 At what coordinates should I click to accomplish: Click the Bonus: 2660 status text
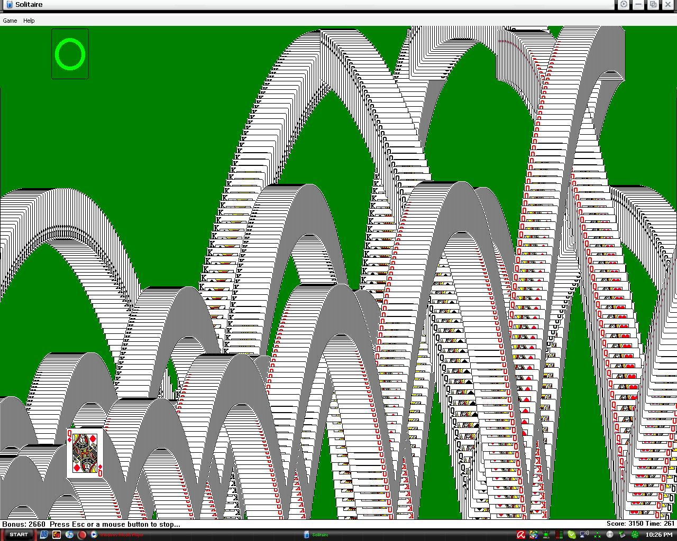click(x=24, y=524)
